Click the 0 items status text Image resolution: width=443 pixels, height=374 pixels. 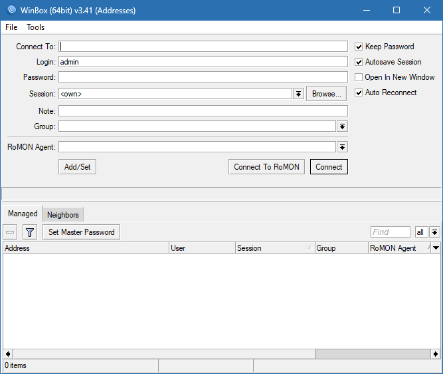point(15,365)
